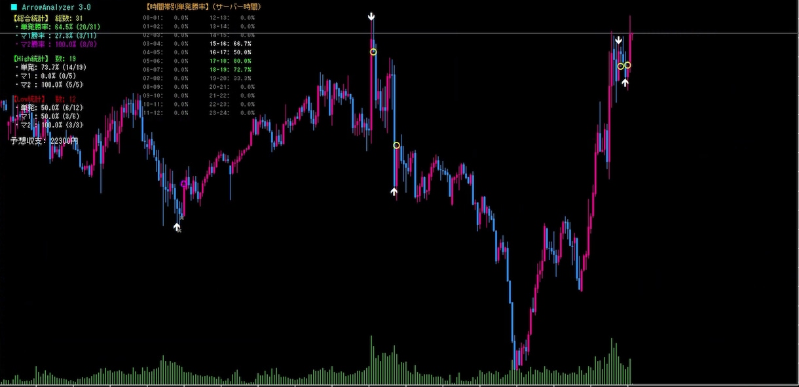Select the 単発勝率: 64.5% (20/31) line
The image size is (799, 387).
click(58, 27)
